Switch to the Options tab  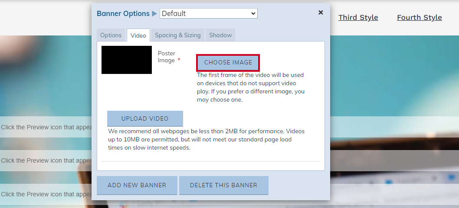click(111, 35)
